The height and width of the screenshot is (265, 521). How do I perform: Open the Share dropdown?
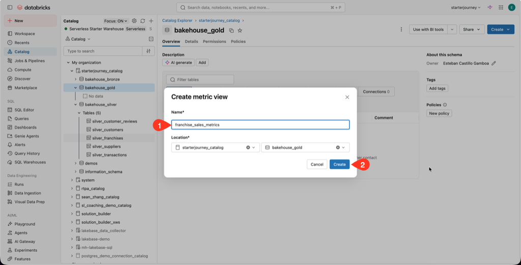[472, 29]
